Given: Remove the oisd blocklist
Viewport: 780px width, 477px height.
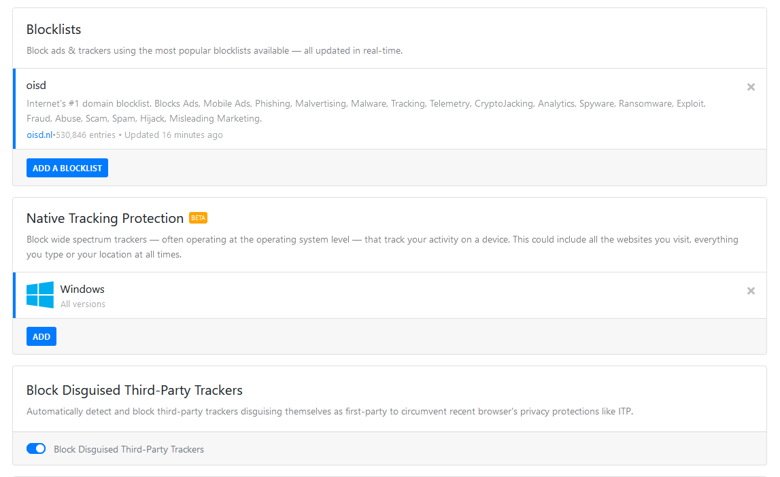Looking at the screenshot, I should 751,87.
